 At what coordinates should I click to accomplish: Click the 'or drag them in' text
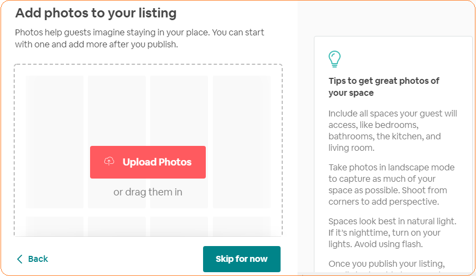coord(147,192)
